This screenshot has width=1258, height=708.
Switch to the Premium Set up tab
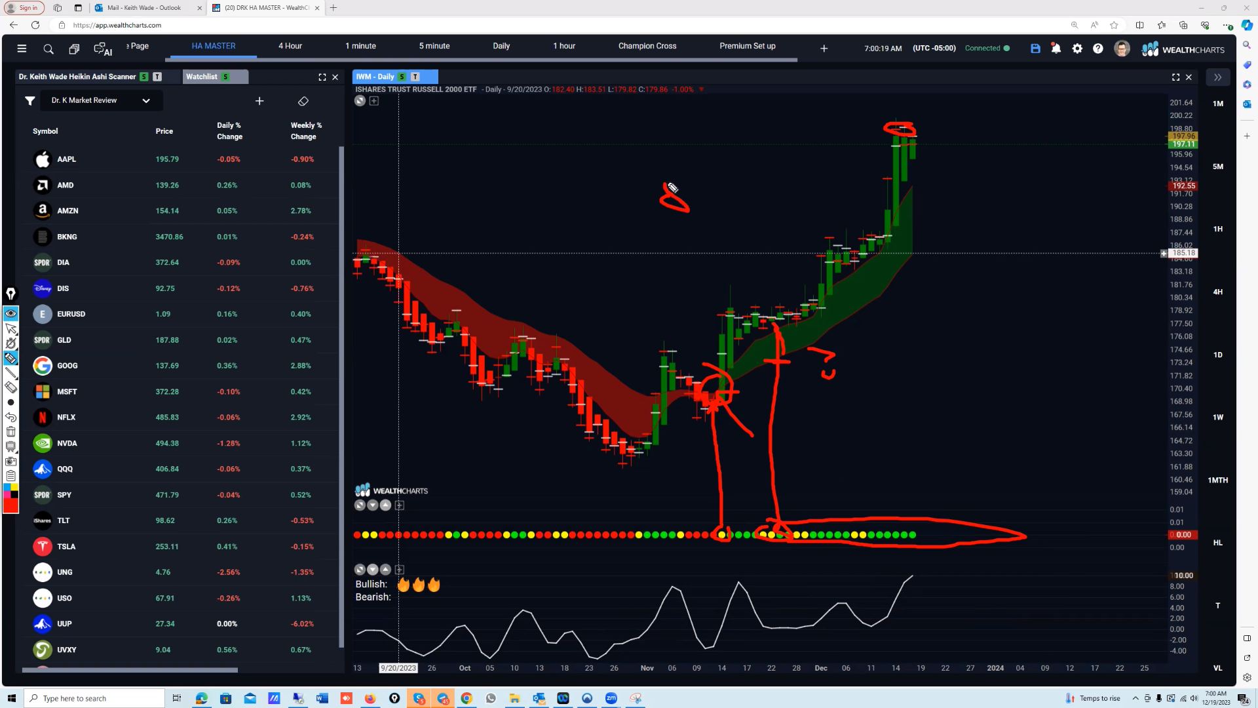(748, 46)
